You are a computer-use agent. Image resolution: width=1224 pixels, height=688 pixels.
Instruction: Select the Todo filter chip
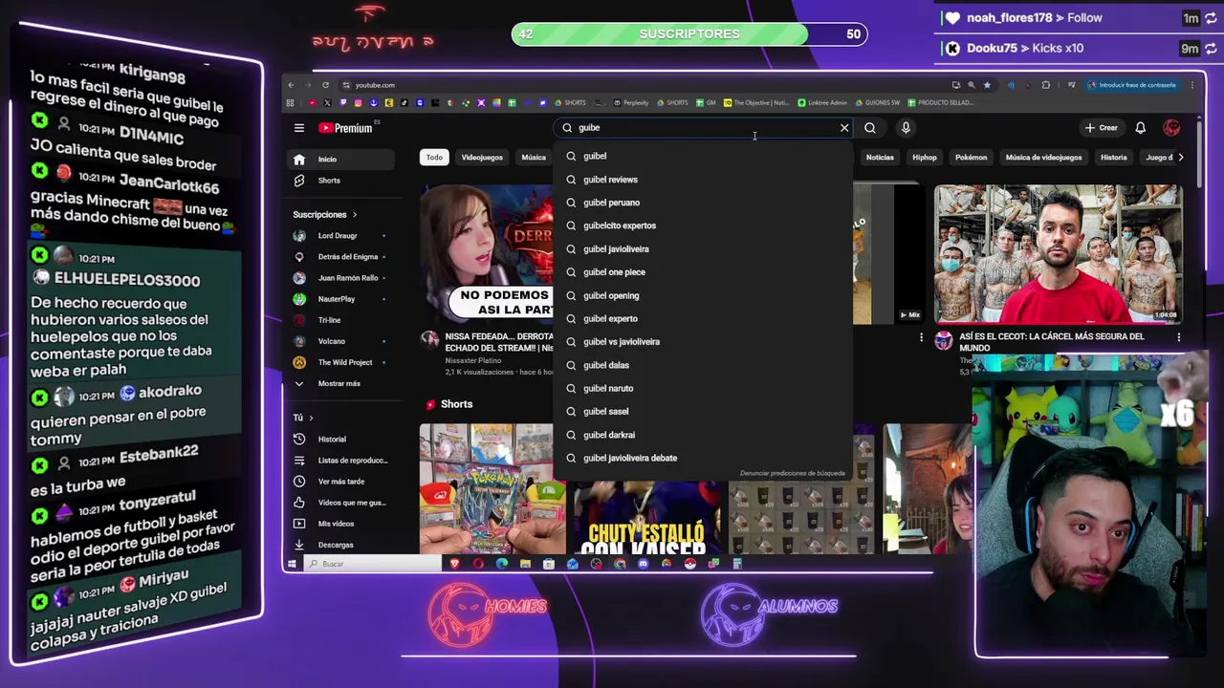(434, 158)
